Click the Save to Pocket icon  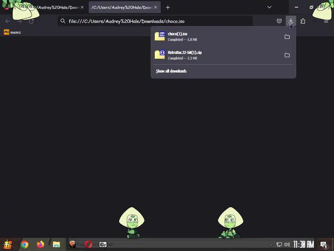pos(279,21)
